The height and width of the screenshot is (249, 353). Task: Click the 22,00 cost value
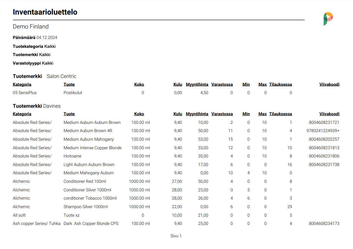(177, 207)
